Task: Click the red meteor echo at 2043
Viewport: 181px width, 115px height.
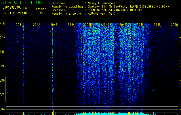Action: tap(53, 89)
